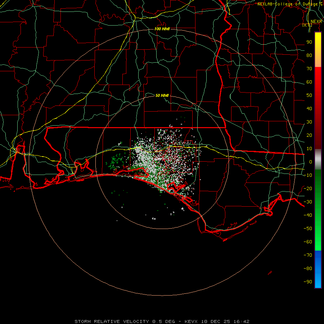
Task: Click the "0.5 DEG" elevation angle in caption
Action: tap(164, 321)
